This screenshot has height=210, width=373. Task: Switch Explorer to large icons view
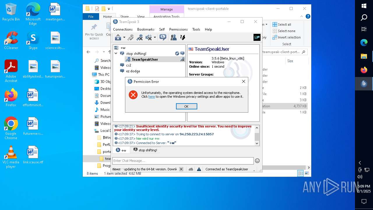[307, 174]
